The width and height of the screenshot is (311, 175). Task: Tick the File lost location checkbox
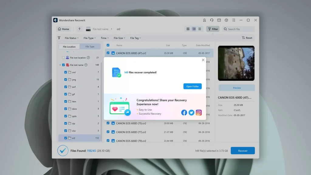tap(63, 57)
